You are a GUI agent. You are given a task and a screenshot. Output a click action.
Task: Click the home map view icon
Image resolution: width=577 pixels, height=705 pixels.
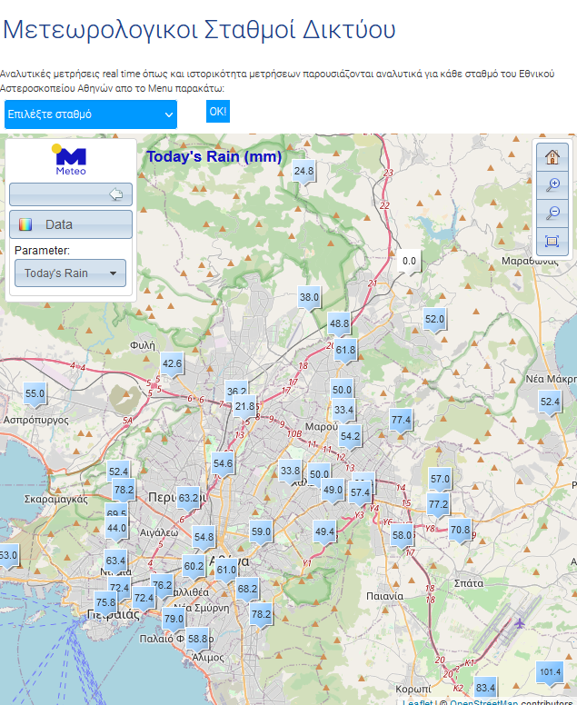coord(552,156)
